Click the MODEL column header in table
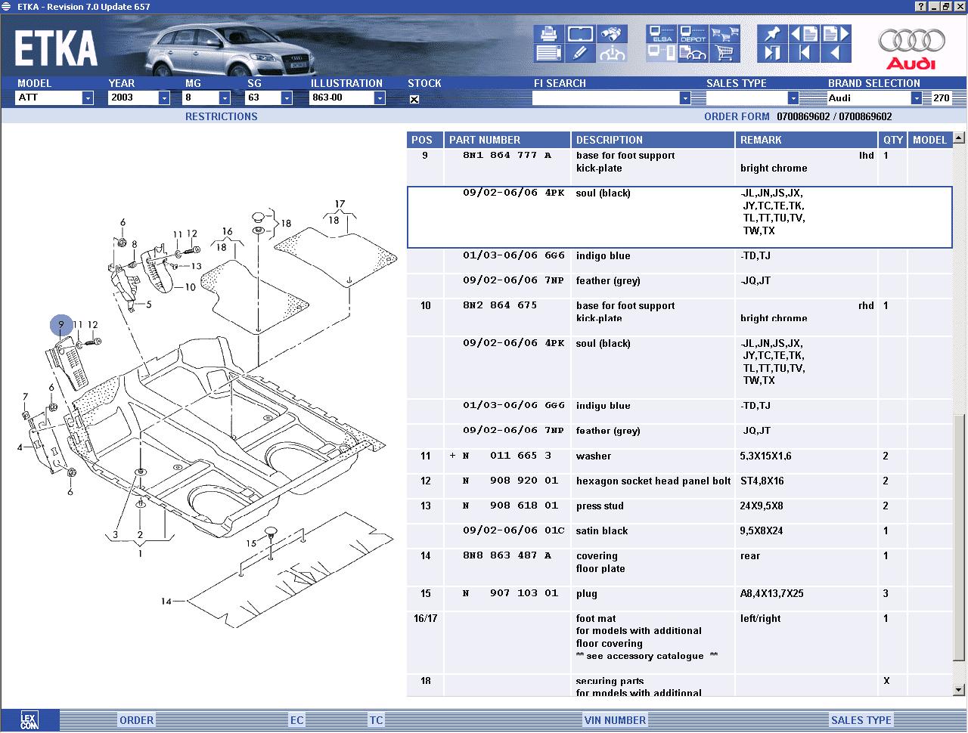Image resolution: width=968 pixels, height=733 pixels. pos(930,140)
